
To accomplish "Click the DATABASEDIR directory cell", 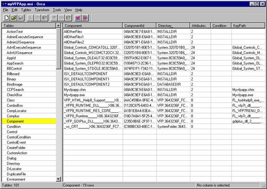I will coord(173,85).
